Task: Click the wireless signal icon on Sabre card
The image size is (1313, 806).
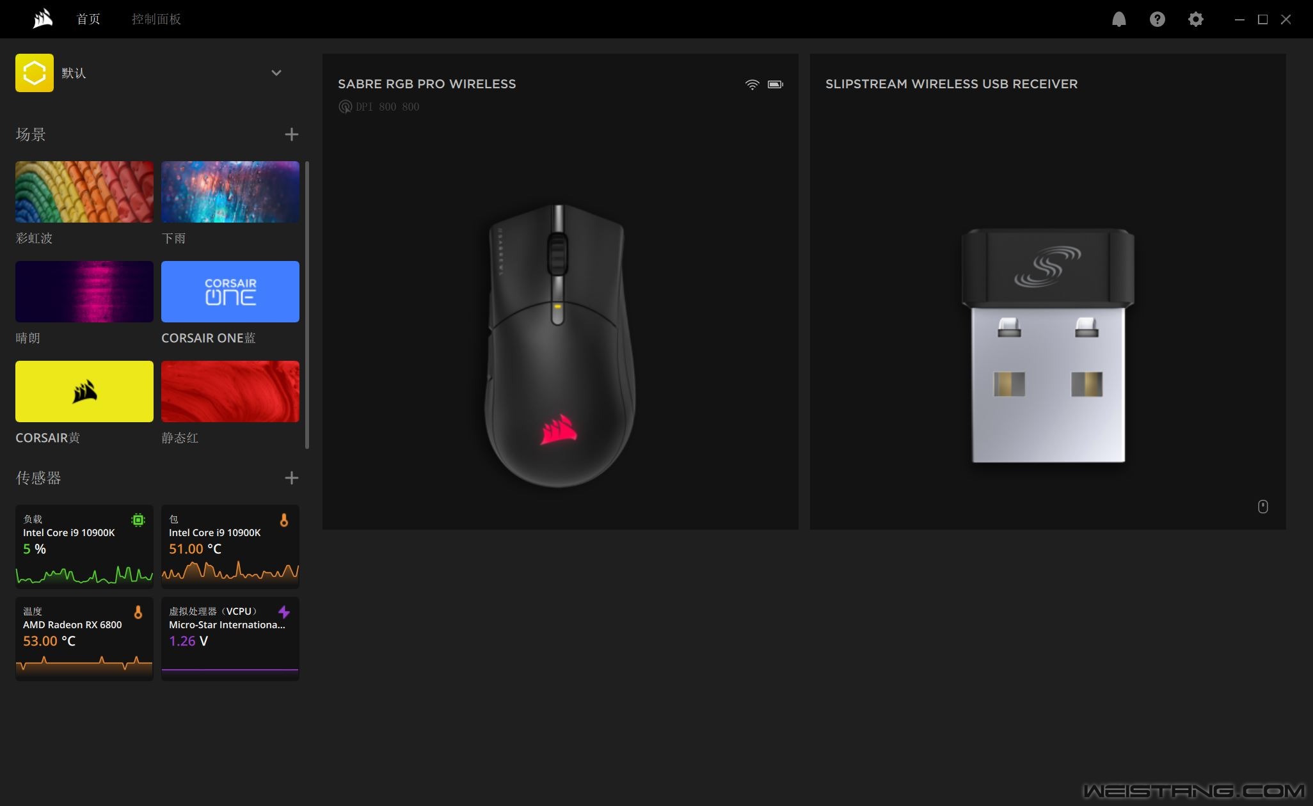Action: [x=752, y=84]
